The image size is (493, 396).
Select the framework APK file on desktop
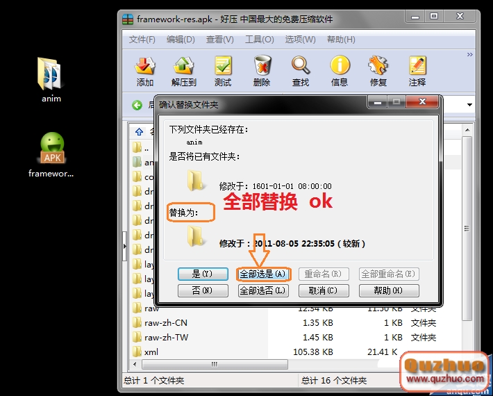pyautogui.click(x=51, y=155)
